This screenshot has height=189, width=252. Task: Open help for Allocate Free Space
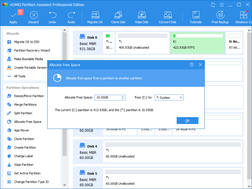pyautogui.click(x=192, y=65)
